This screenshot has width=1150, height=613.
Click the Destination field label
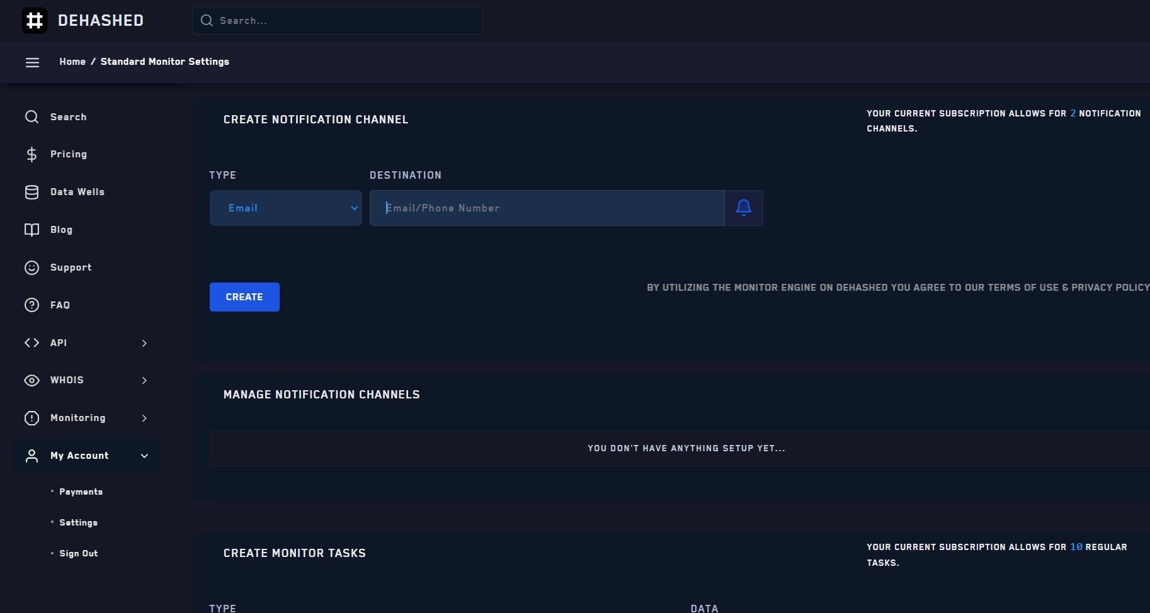[x=406, y=175]
